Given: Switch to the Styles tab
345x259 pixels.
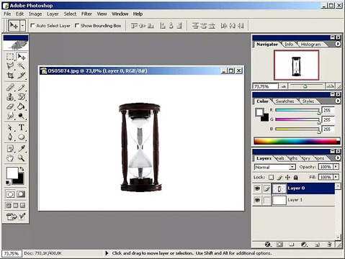Looking at the screenshot, I should tap(308, 101).
